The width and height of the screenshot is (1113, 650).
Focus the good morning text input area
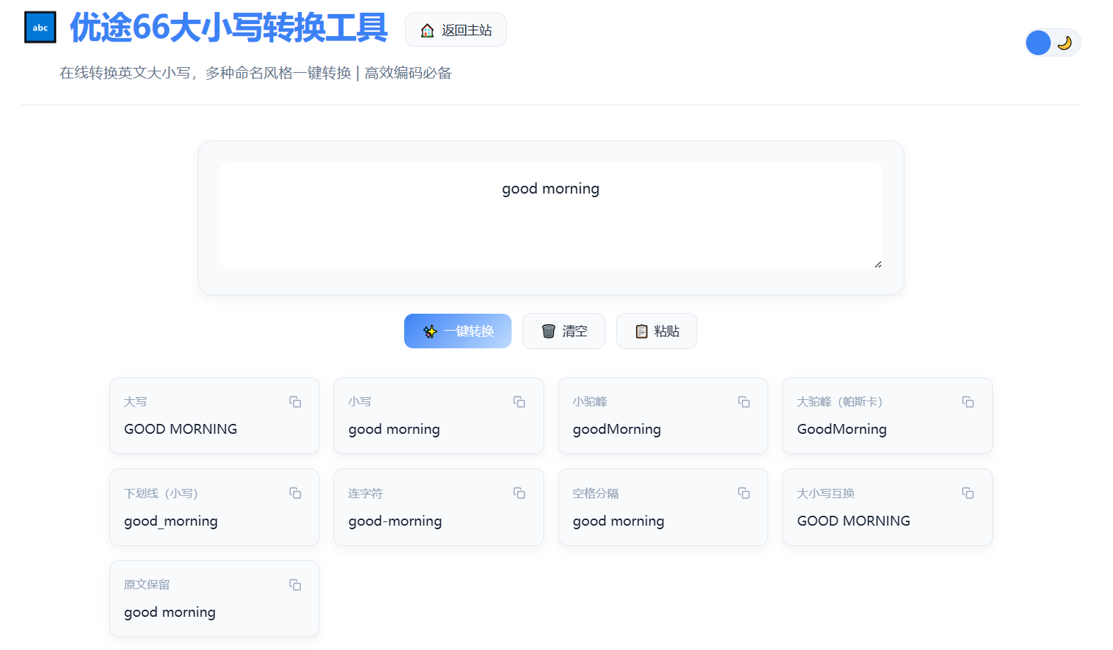550,215
